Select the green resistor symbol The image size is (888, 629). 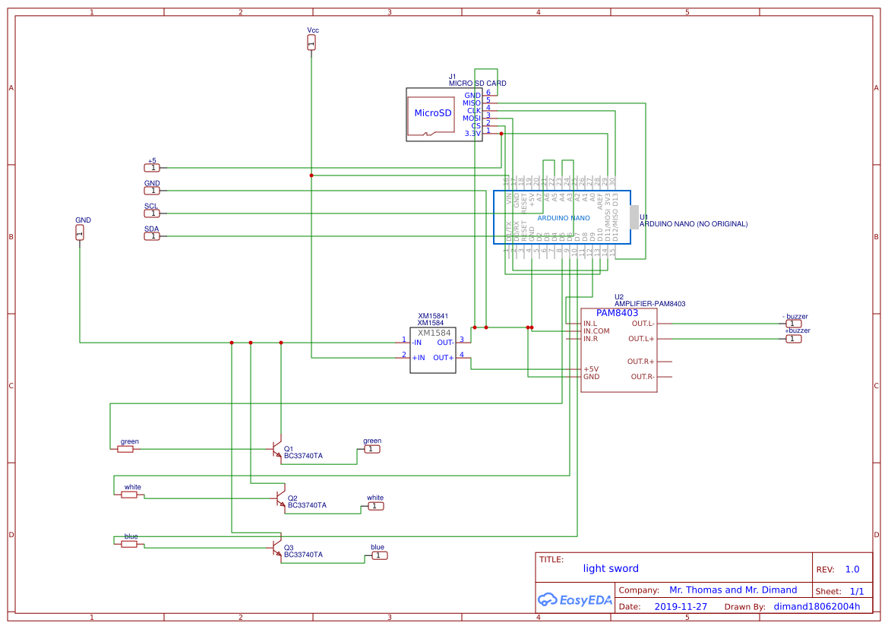125,449
